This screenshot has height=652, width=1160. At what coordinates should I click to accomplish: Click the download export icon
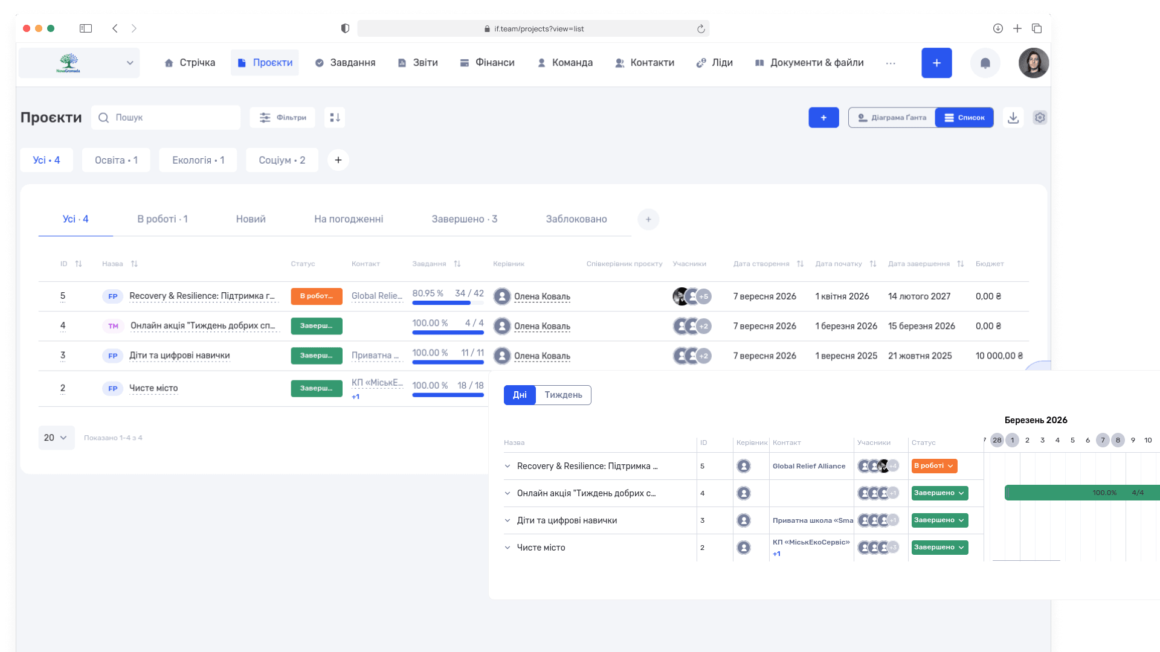[x=1013, y=118]
